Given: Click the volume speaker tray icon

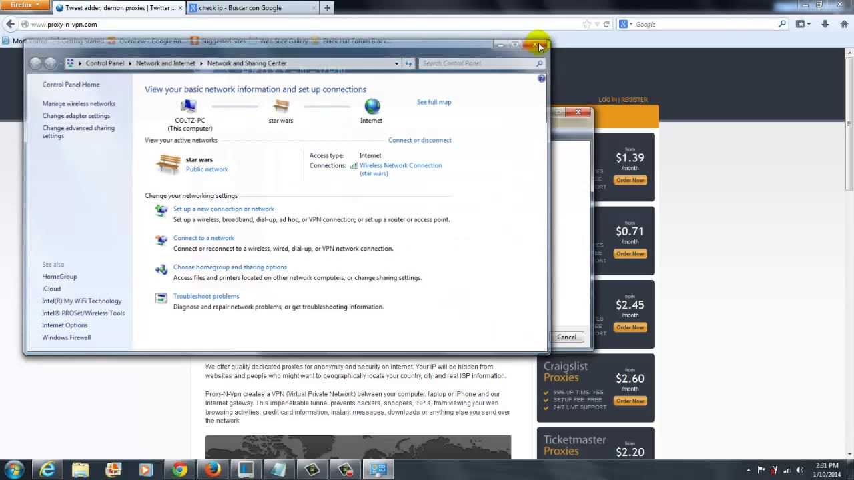Looking at the screenshot, I should coord(799,470).
